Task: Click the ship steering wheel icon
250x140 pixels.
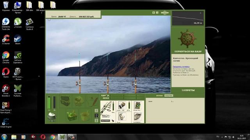Action: tap(187, 38)
